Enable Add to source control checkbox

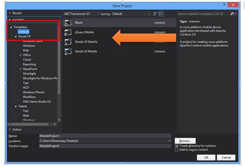click(176, 150)
